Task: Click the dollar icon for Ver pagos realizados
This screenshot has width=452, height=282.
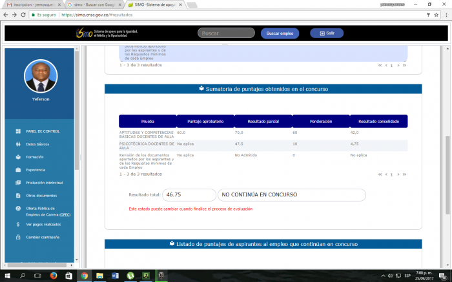Action: click(17, 224)
